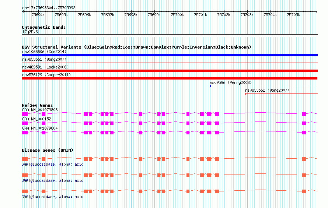Click the 75694k ruler position

[38, 15]
